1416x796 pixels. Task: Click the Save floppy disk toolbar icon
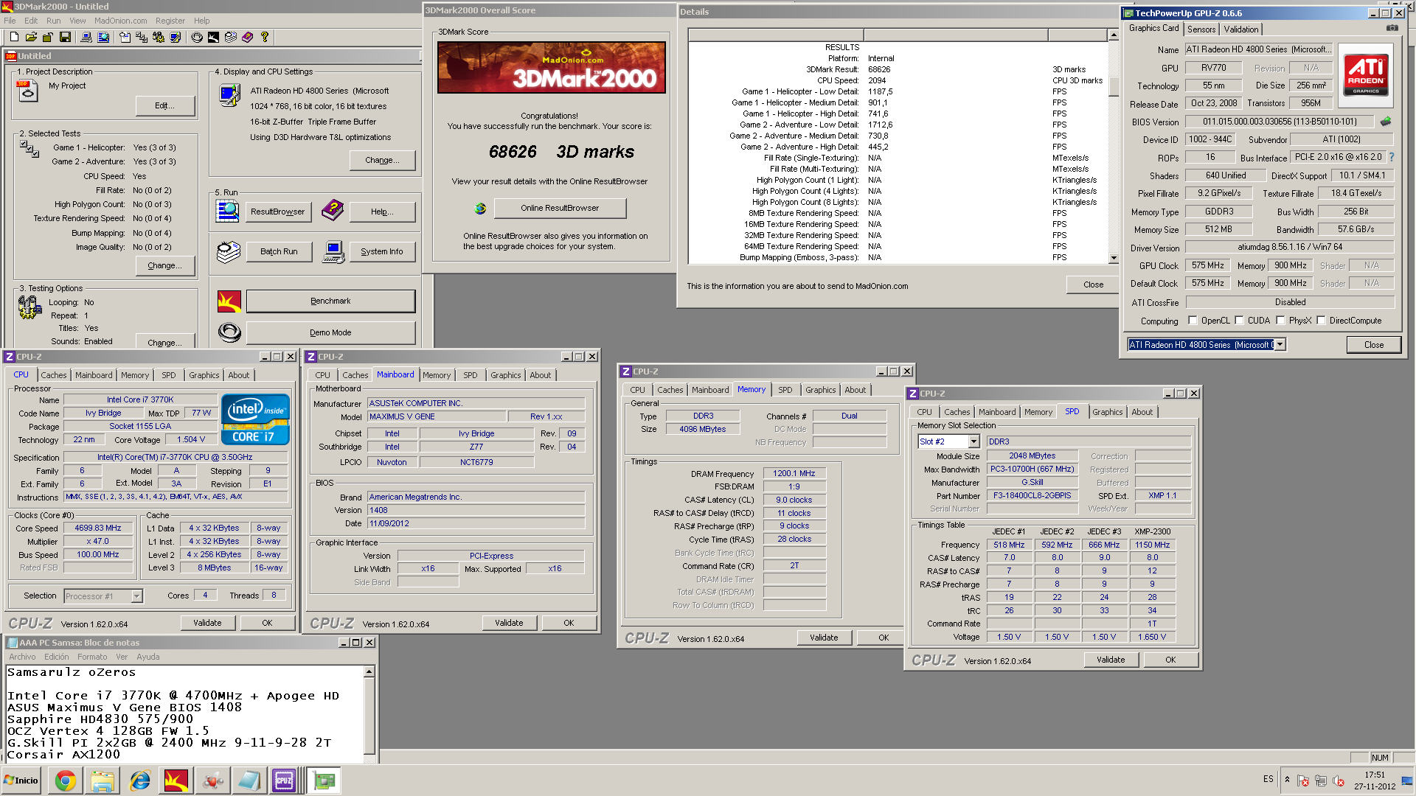click(x=65, y=37)
